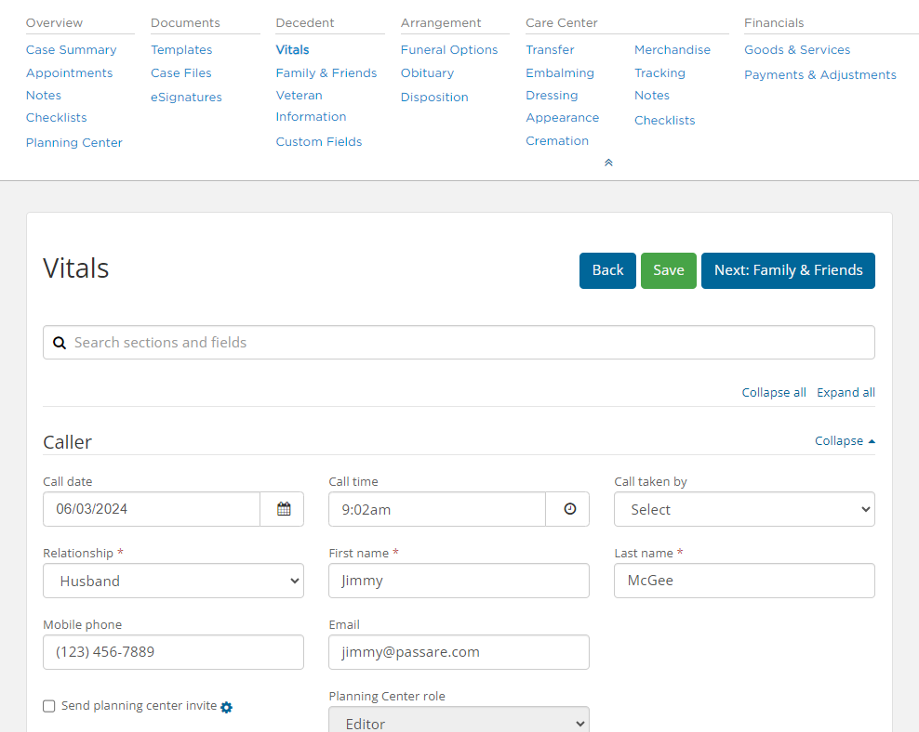
Task: Open the Call date calendar picker
Action: pos(284,509)
